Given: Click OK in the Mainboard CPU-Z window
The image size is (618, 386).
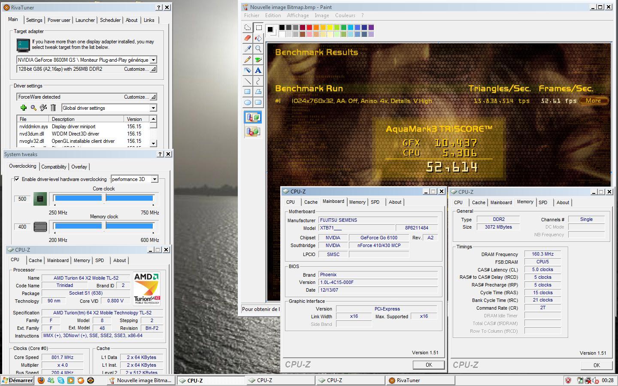Looking at the screenshot, I should coord(429,365).
